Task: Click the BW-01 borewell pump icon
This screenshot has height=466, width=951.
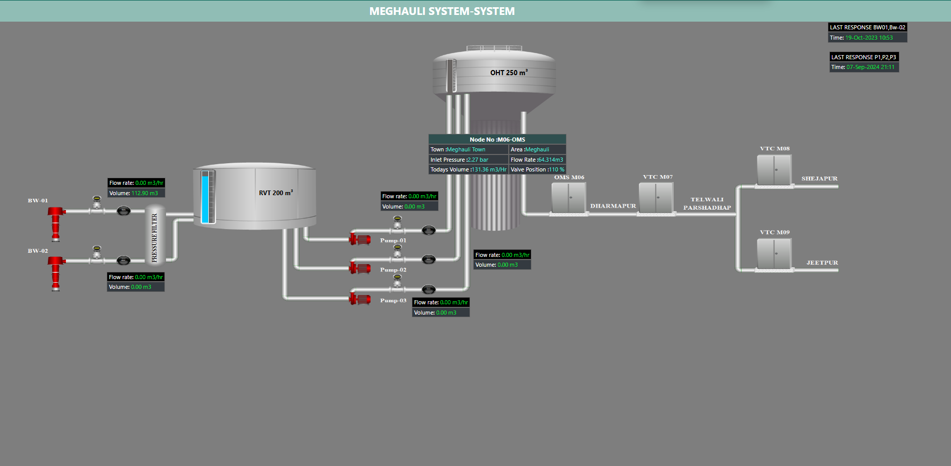Action: click(56, 223)
